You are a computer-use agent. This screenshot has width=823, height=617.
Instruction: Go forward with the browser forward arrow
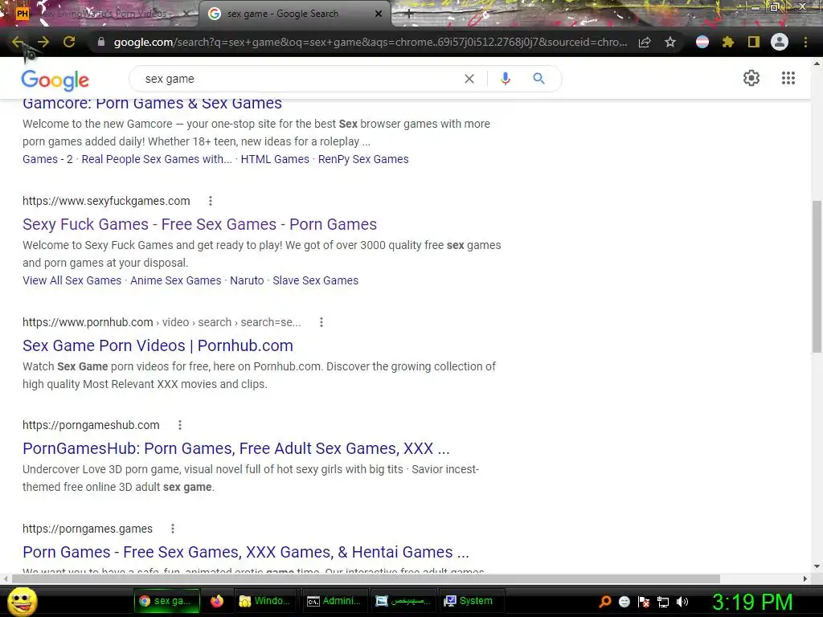(43, 42)
